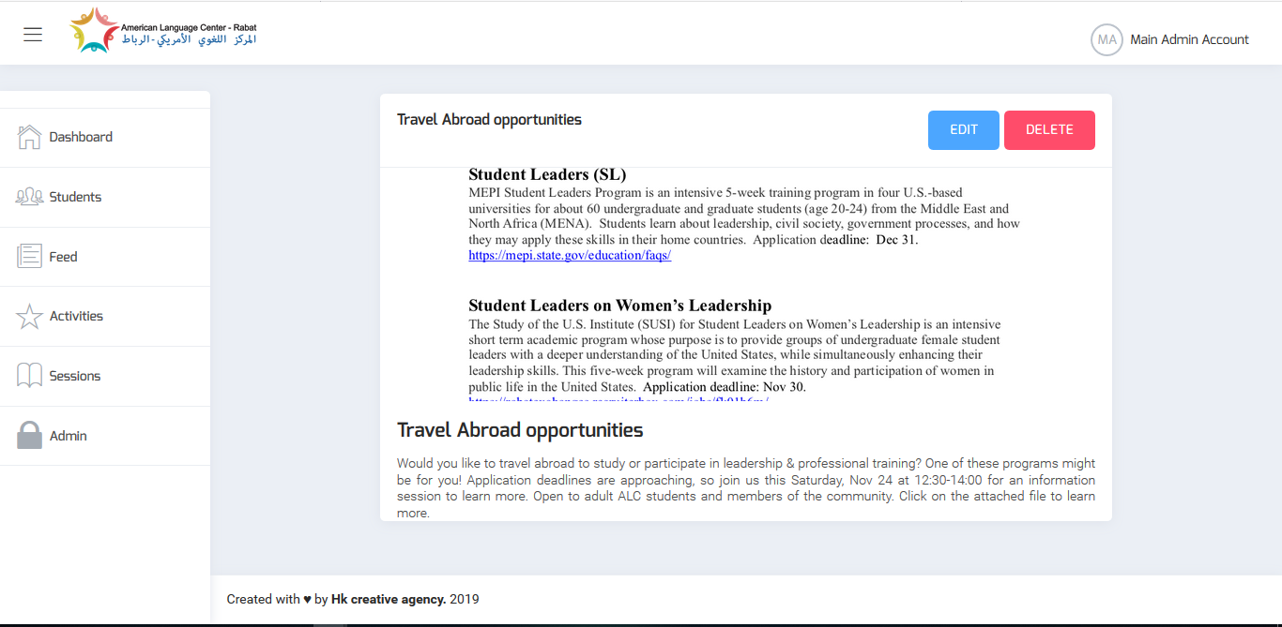
Task: Click the Activities star icon
Action: pyautogui.click(x=30, y=316)
